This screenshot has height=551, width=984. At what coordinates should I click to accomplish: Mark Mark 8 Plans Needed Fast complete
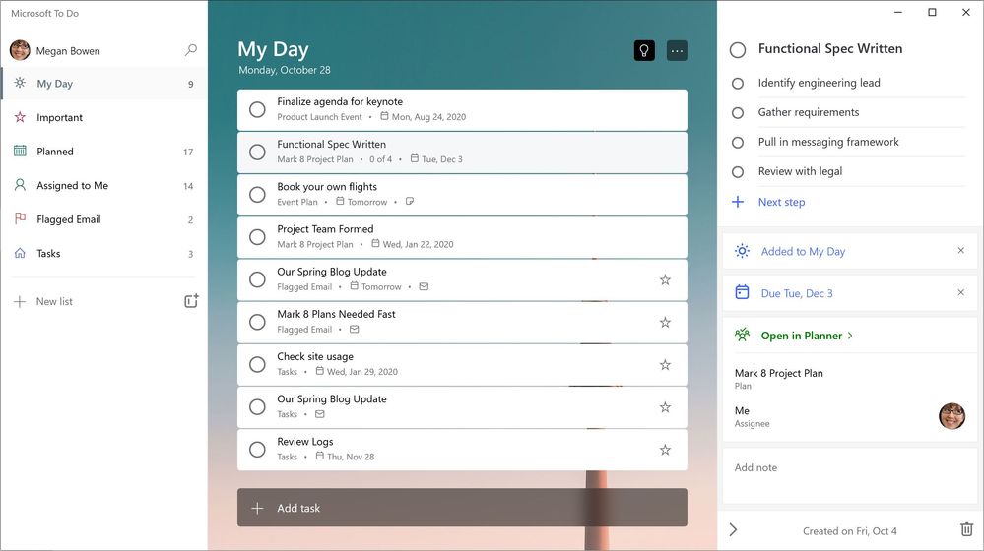pyautogui.click(x=257, y=322)
